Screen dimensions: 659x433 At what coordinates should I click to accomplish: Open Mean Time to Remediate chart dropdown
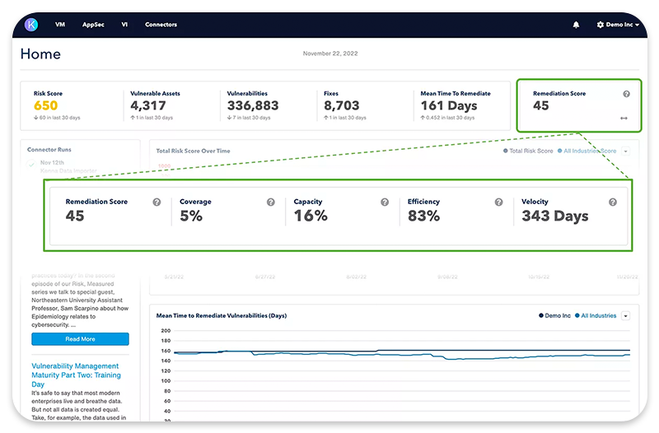tap(626, 316)
